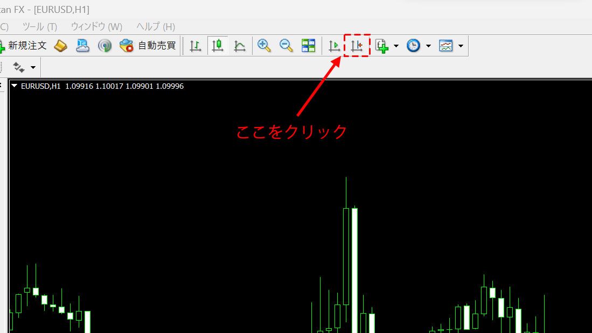
Task: Zoom in on the chart
Action: click(264, 46)
